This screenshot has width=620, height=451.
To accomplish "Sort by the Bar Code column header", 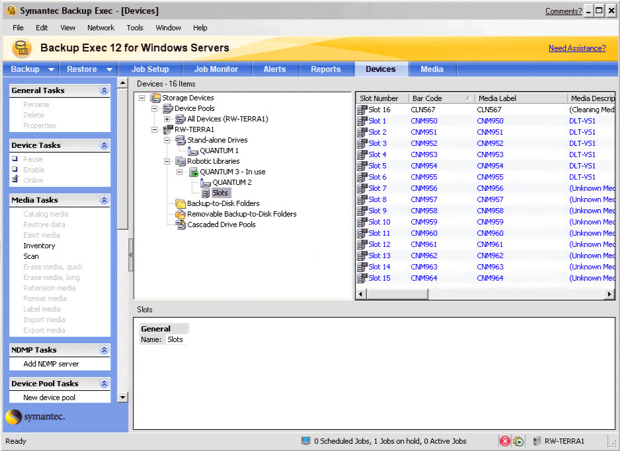I will 442,98.
